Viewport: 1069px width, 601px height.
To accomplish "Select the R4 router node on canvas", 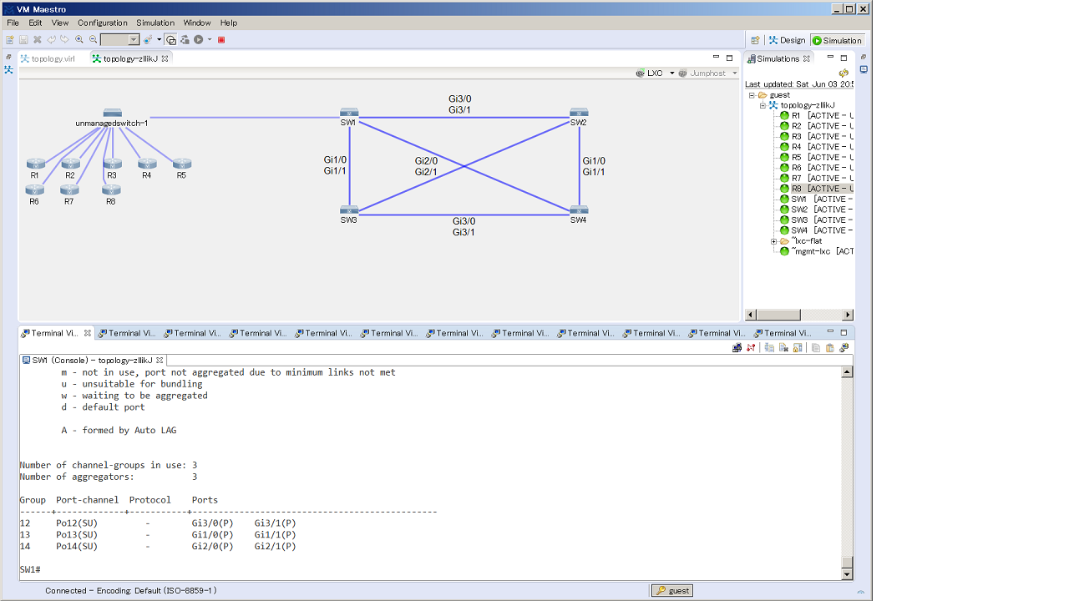I will point(147,164).
